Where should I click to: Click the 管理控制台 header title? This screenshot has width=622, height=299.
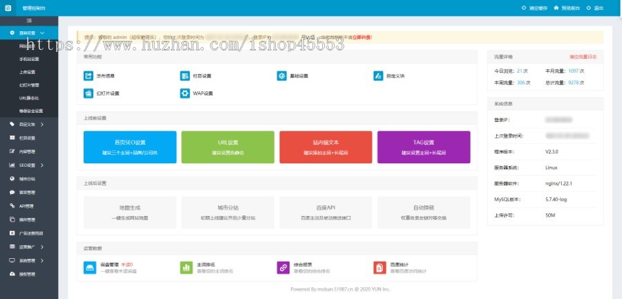tap(34, 8)
